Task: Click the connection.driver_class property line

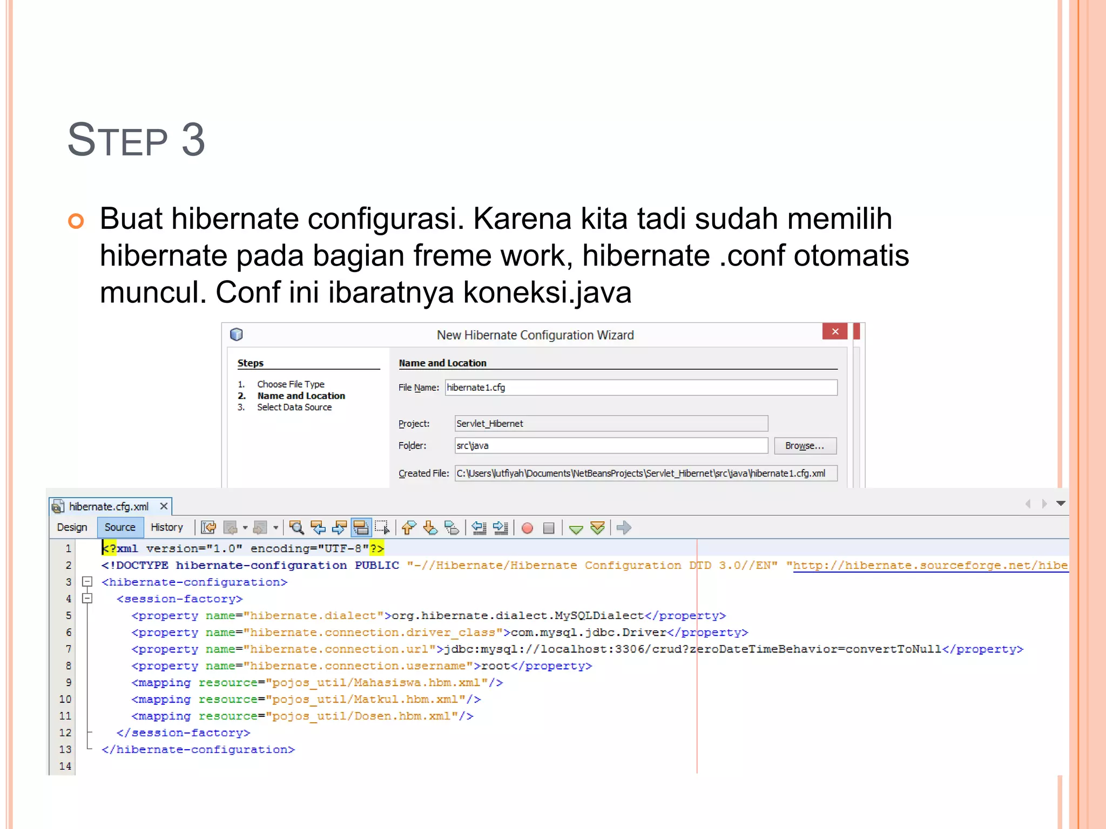Action: [440, 632]
